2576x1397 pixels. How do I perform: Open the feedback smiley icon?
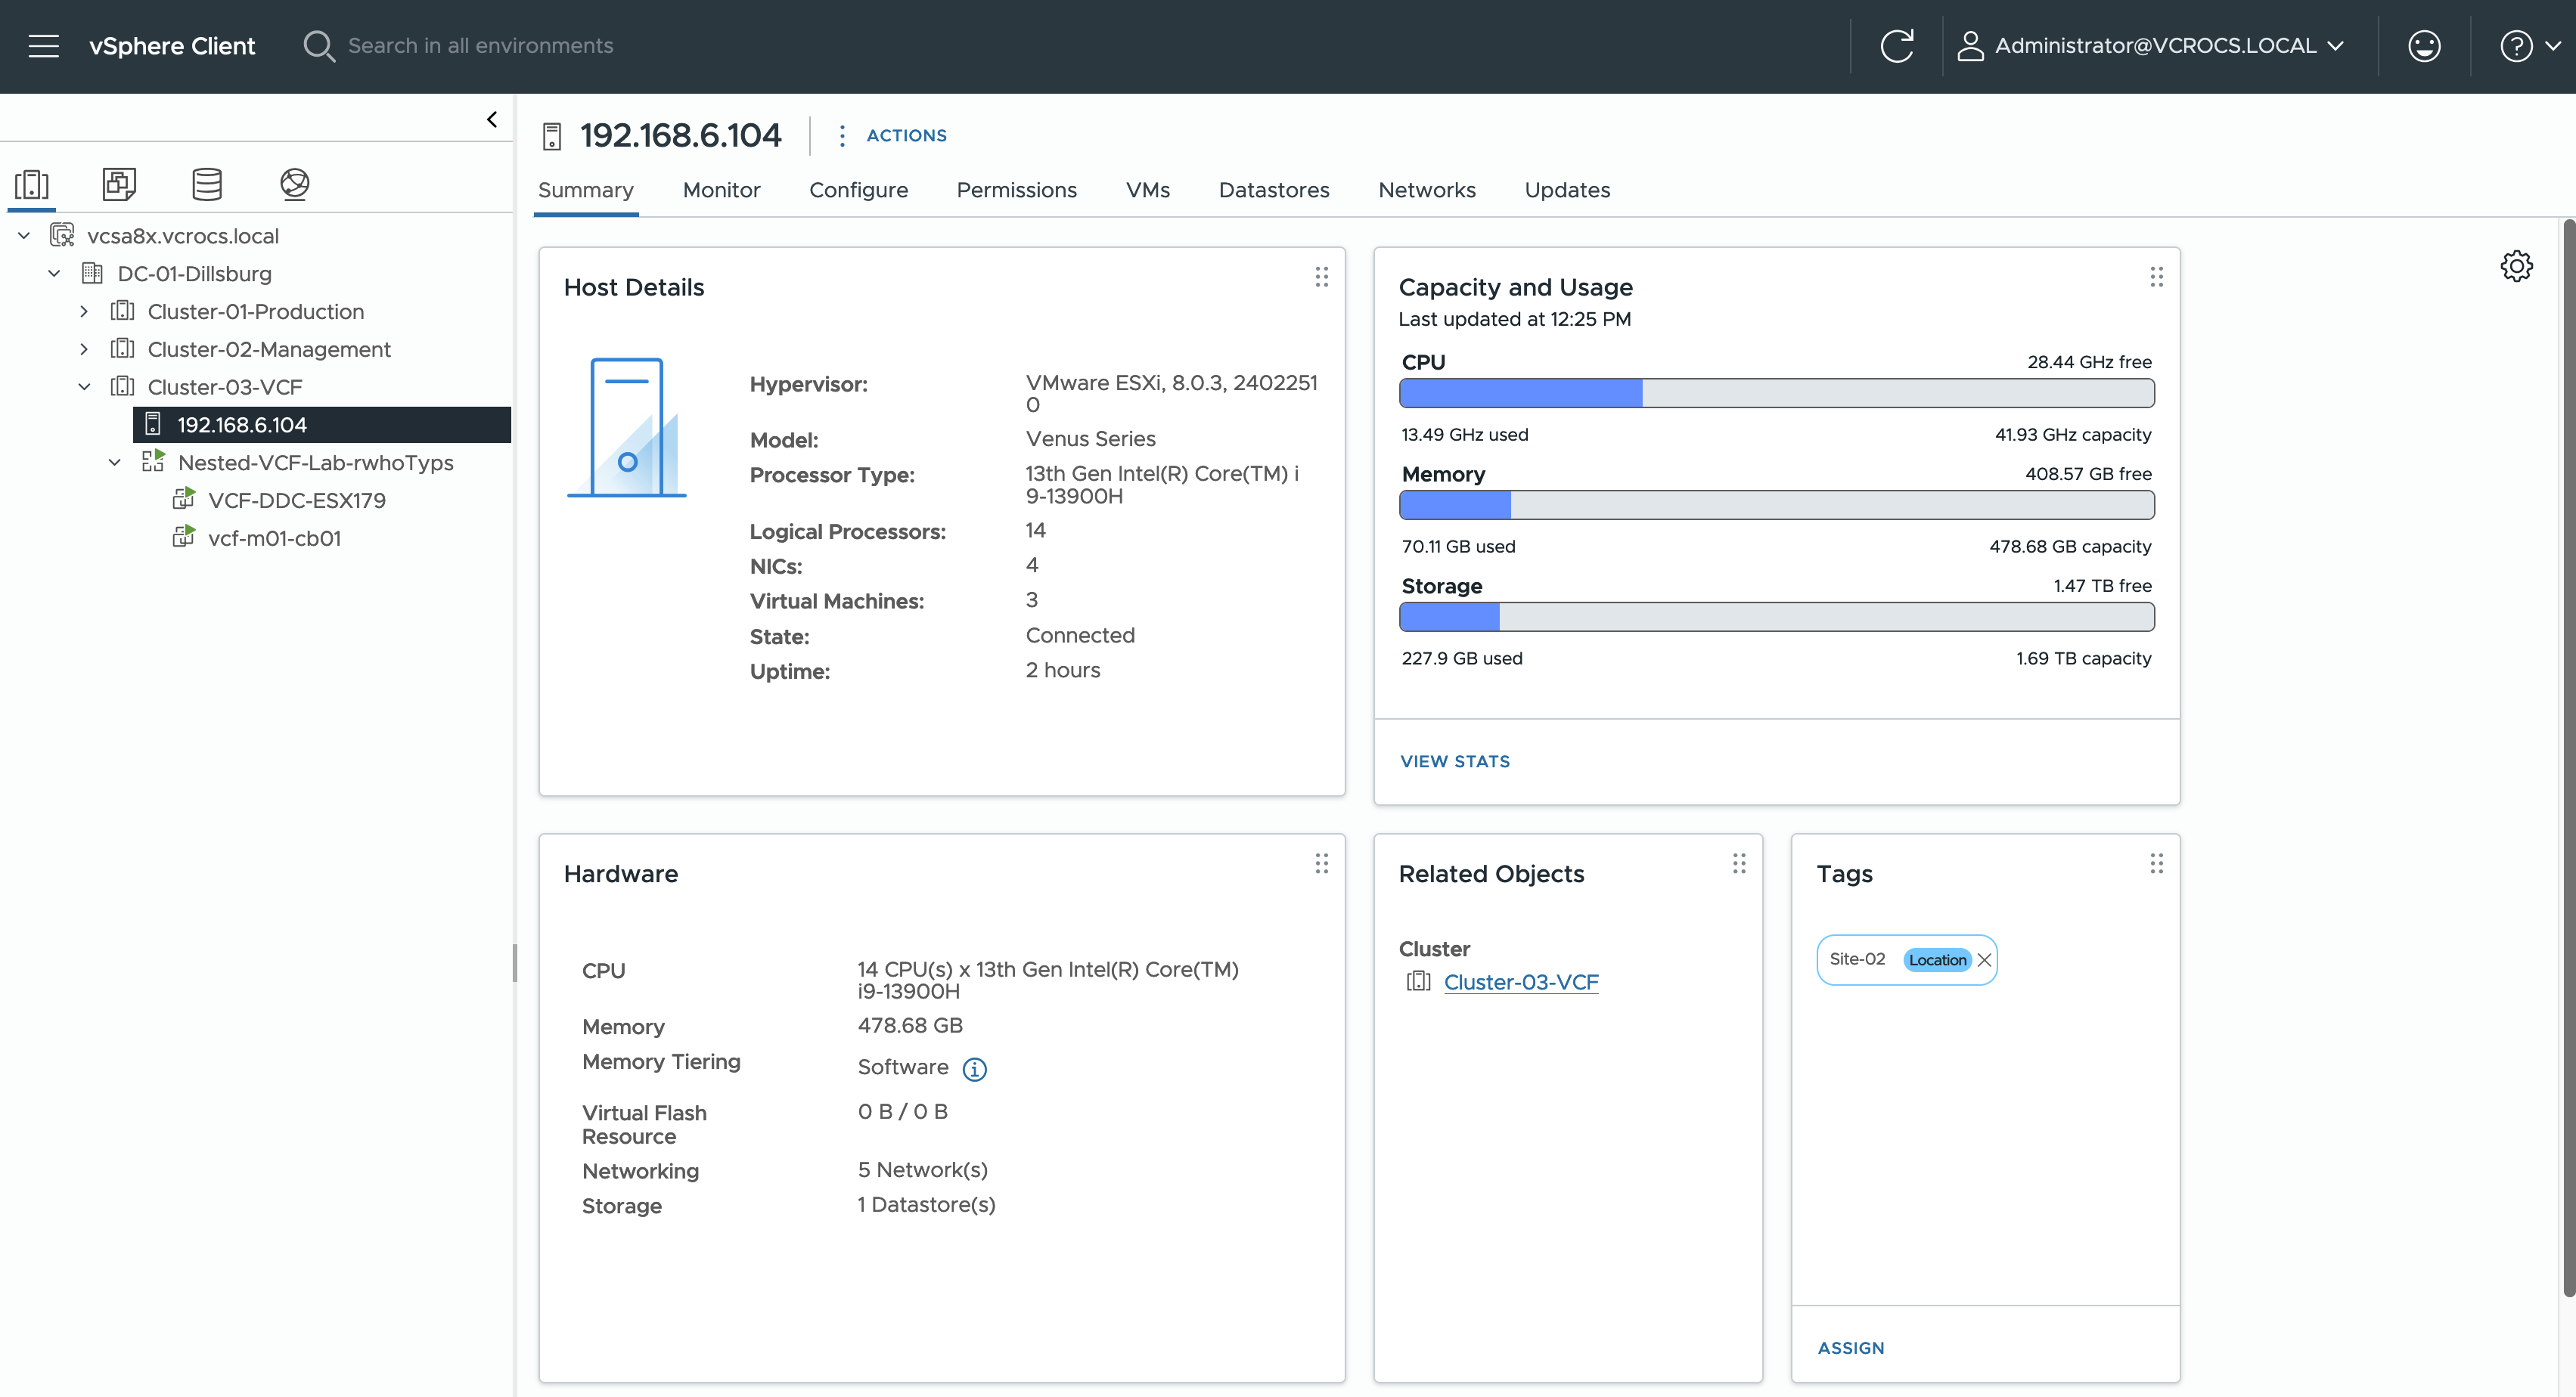(x=2424, y=46)
